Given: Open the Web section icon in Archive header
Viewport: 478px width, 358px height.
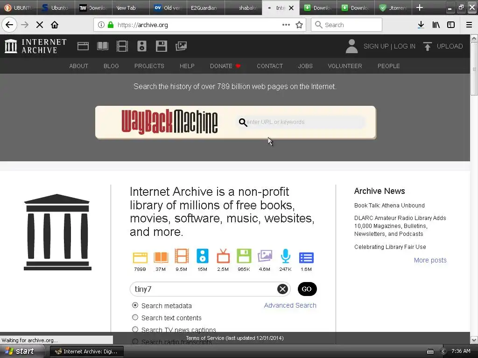Looking at the screenshot, I should click(x=83, y=46).
